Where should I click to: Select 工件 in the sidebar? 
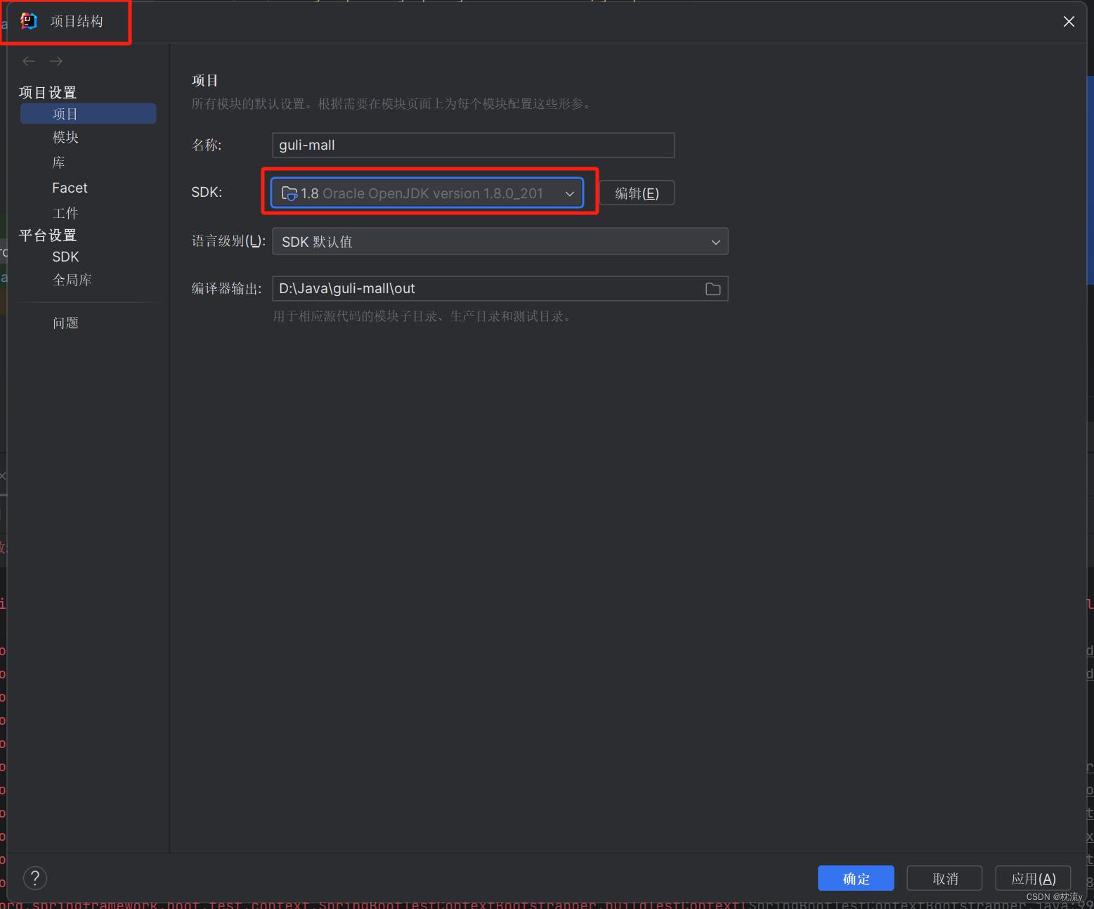tap(65, 212)
